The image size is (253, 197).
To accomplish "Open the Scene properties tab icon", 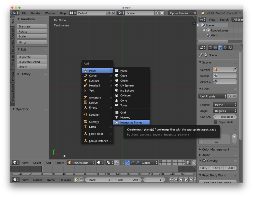I will pyautogui.click(x=220, y=47).
